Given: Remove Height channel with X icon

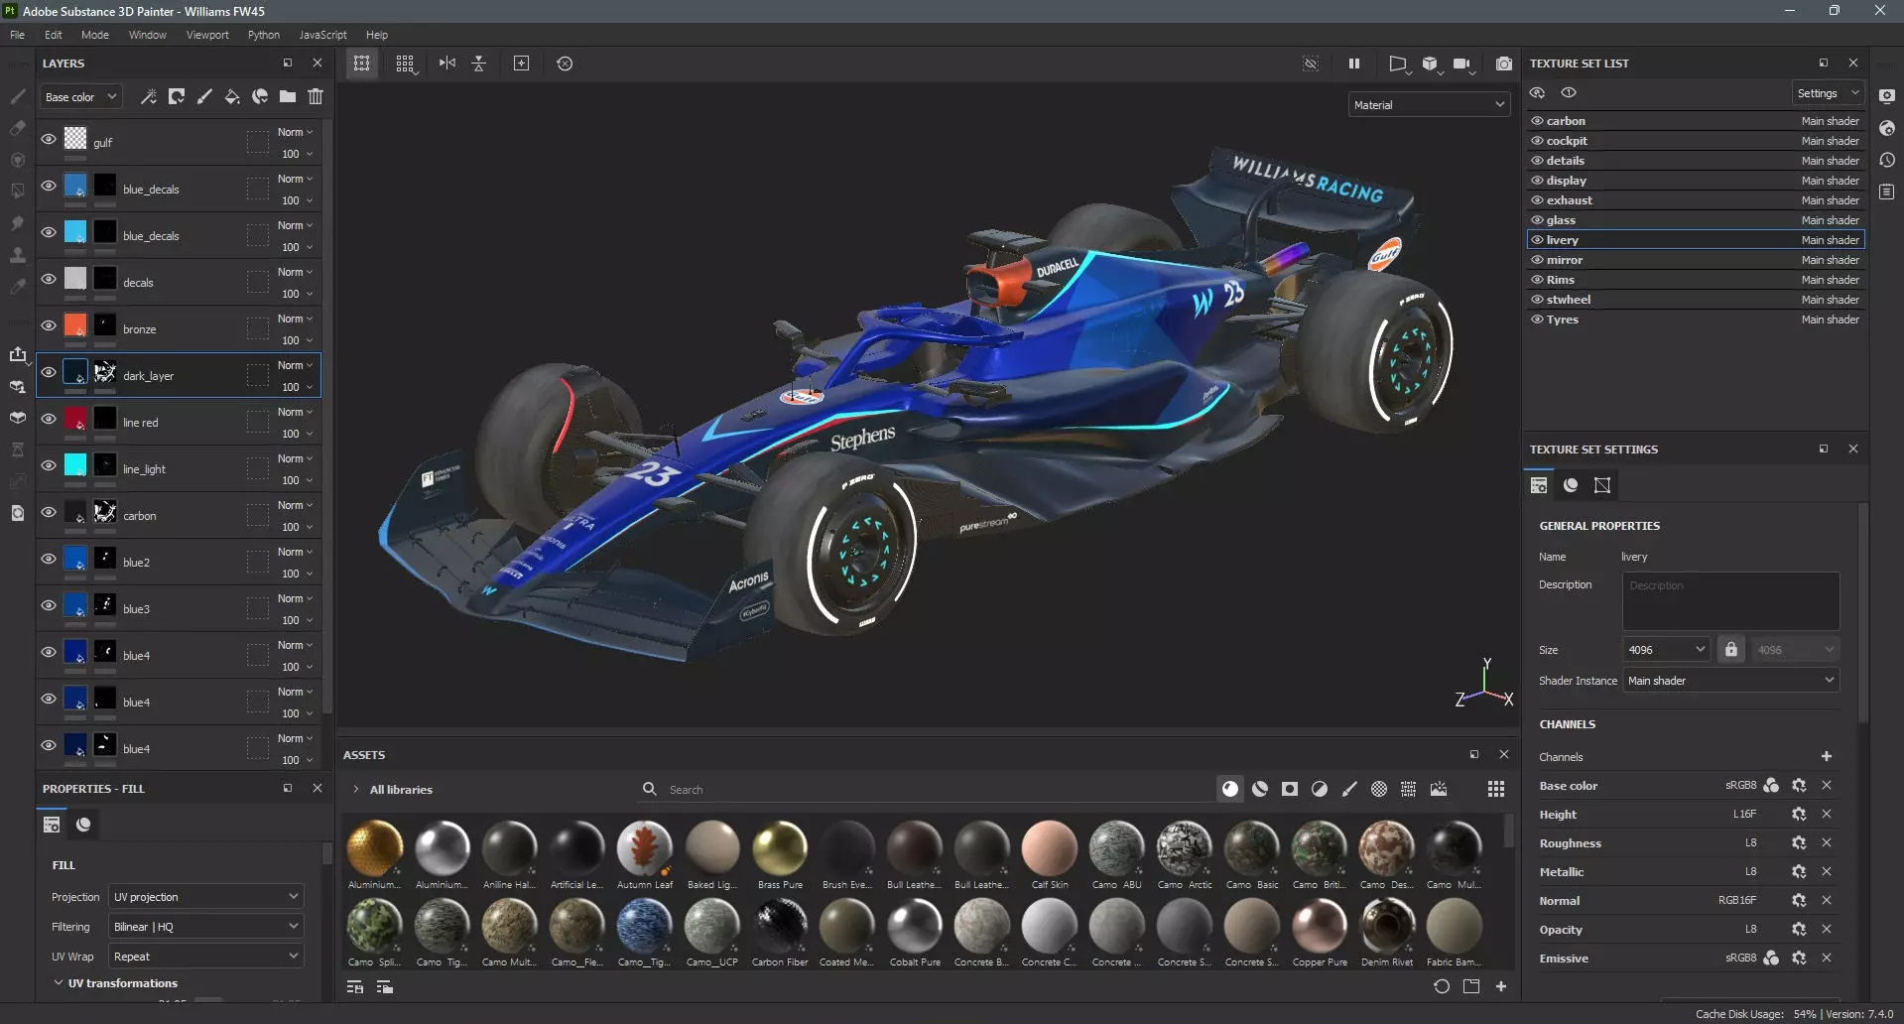Looking at the screenshot, I should [x=1827, y=814].
